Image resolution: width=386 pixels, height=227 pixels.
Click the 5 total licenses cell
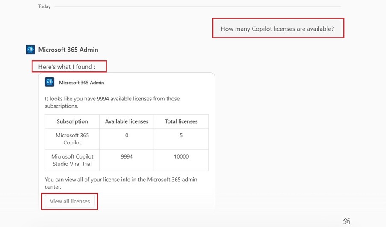181,139
